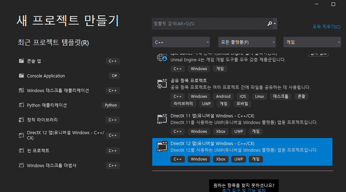Viewport: 346px width, 192px height.
Task: Open the C++ language filter dropdown
Action: pos(181,42)
